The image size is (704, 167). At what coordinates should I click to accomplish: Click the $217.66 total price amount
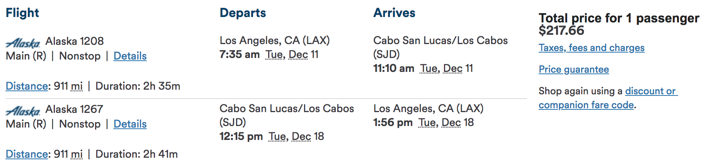(561, 31)
